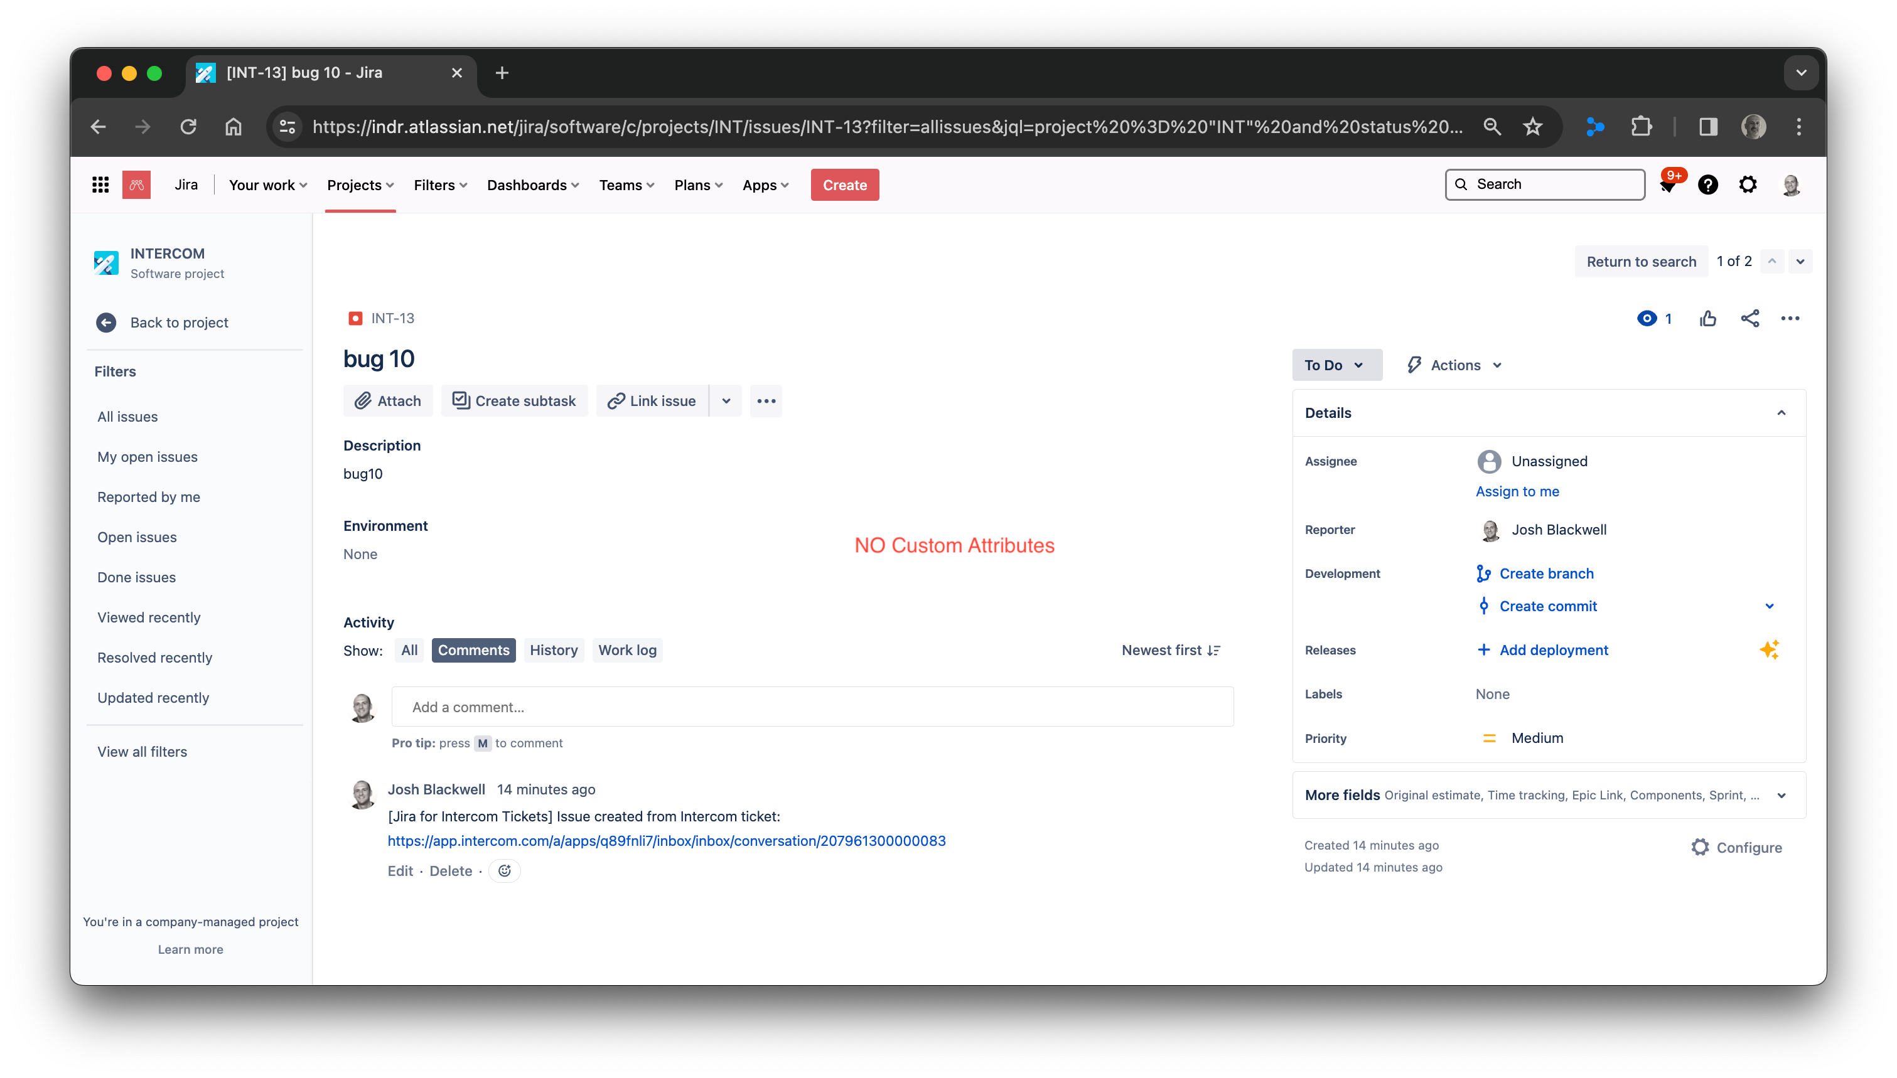
Task: Click the Attach button
Action: point(388,400)
